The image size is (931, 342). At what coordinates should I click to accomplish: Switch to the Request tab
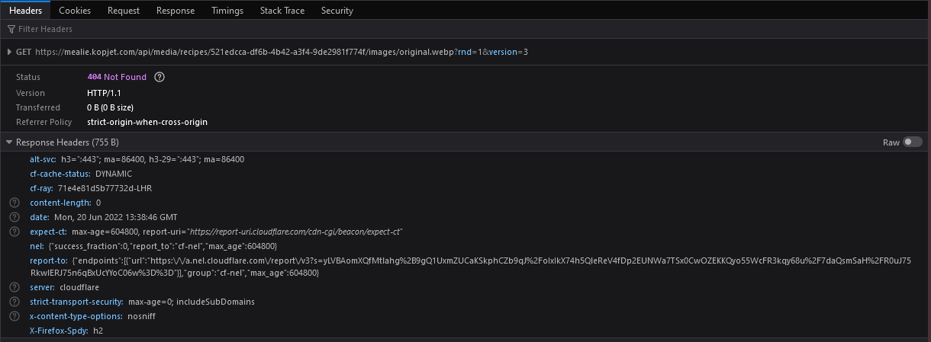coord(123,11)
